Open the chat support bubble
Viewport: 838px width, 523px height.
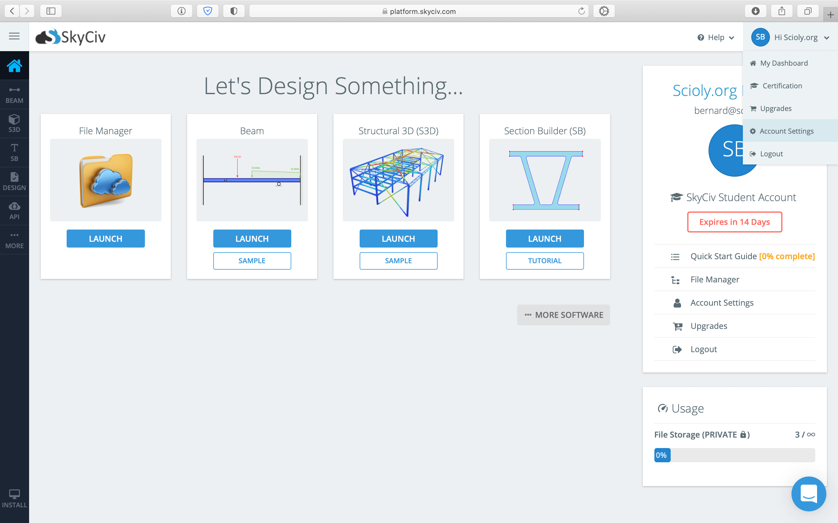pos(809,494)
